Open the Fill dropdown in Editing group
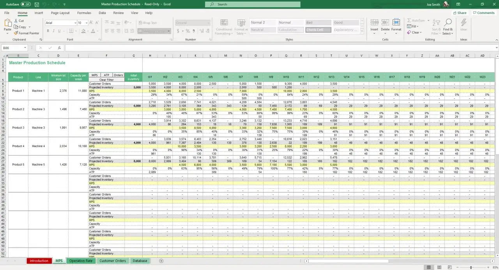This screenshot has height=270, width=499. tap(415, 26)
